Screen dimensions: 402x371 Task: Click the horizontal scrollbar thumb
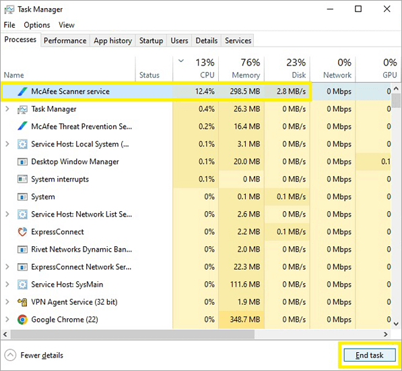coord(133,334)
